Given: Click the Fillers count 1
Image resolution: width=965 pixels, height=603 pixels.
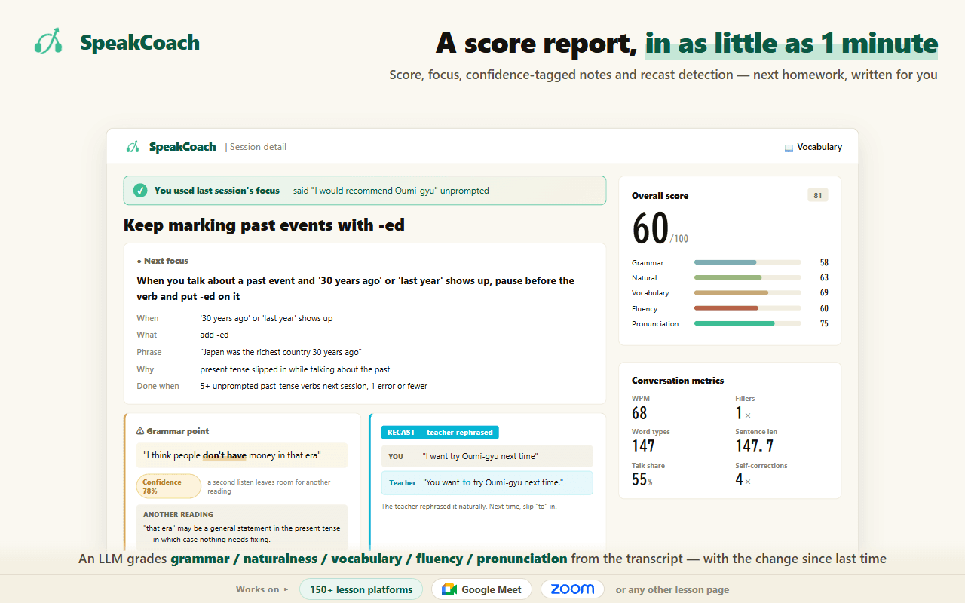Looking at the screenshot, I should [739, 413].
